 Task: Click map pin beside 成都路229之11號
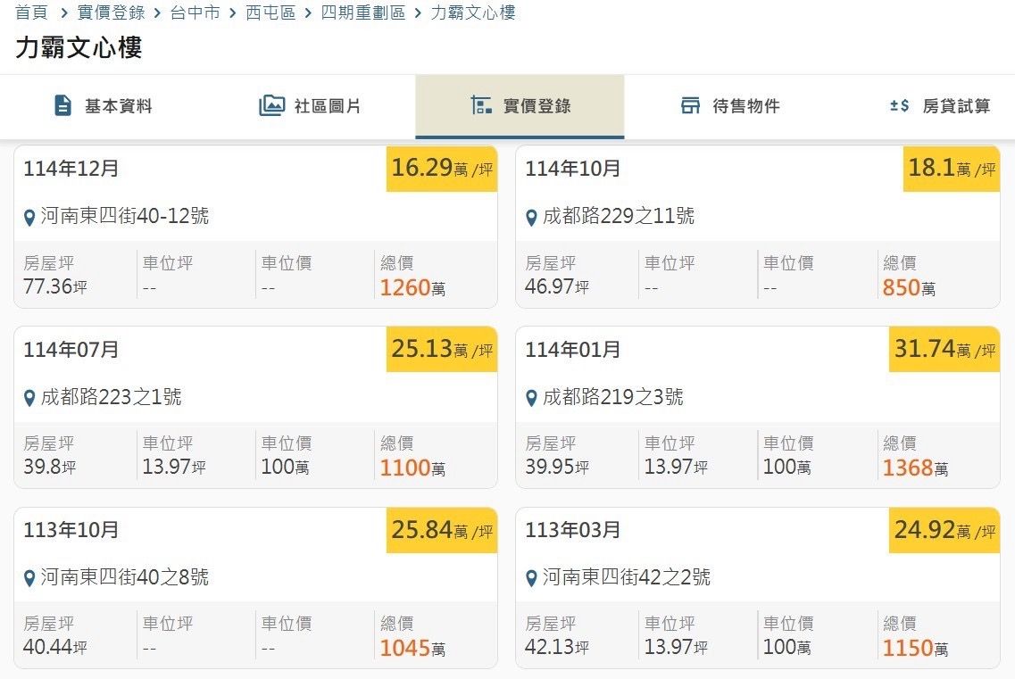(531, 217)
